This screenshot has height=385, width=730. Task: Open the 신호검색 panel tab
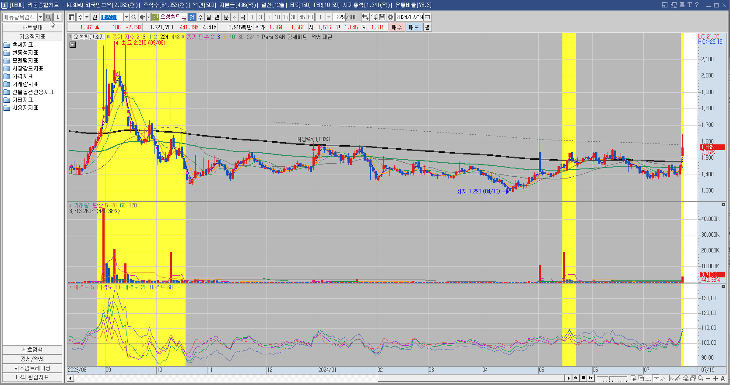[32, 350]
